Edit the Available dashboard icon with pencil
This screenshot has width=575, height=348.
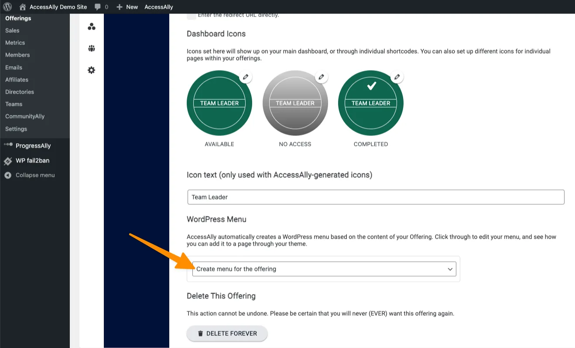tap(246, 77)
